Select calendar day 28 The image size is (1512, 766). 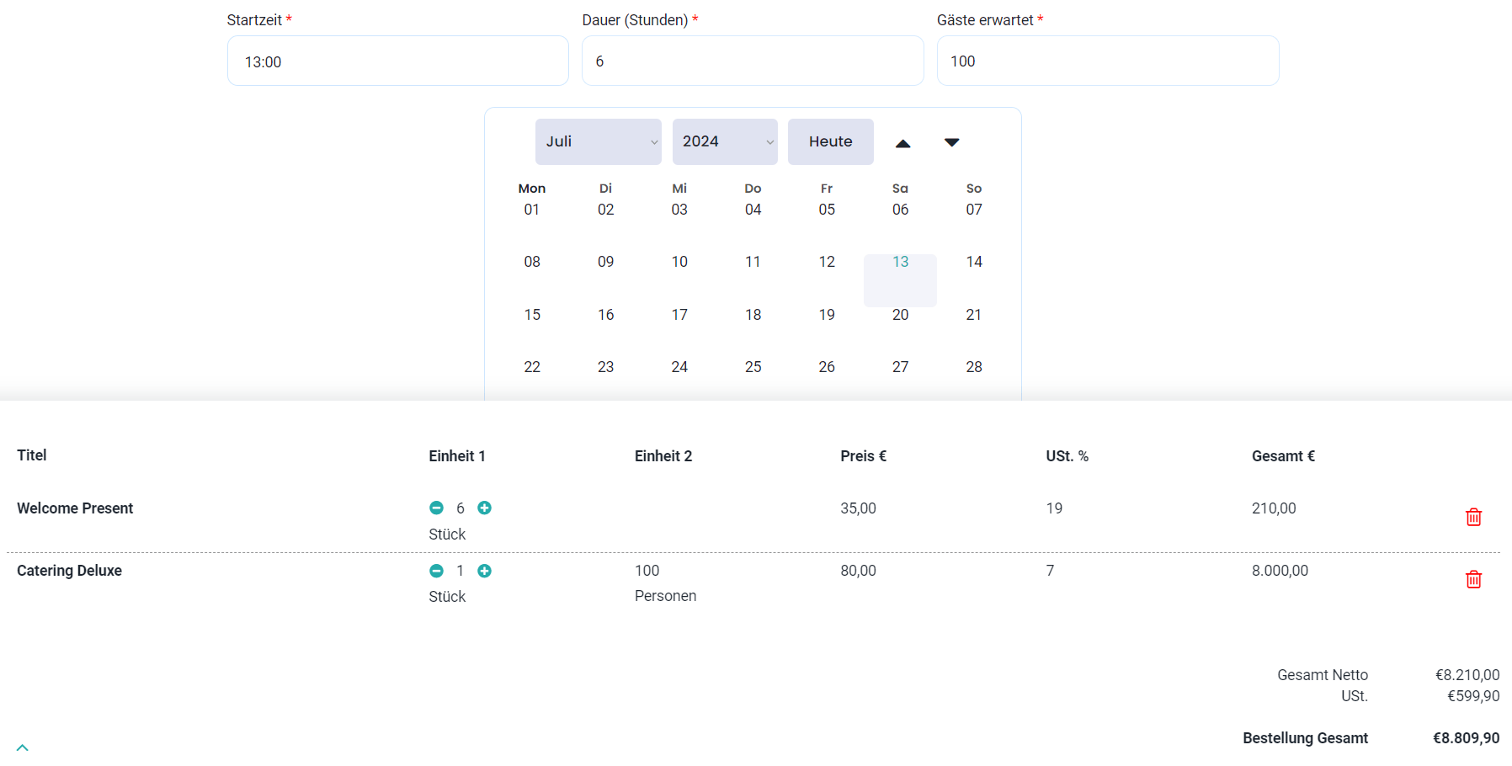(x=974, y=367)
